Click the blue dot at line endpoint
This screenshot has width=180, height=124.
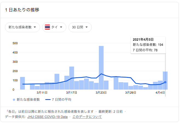pos(165,82)
